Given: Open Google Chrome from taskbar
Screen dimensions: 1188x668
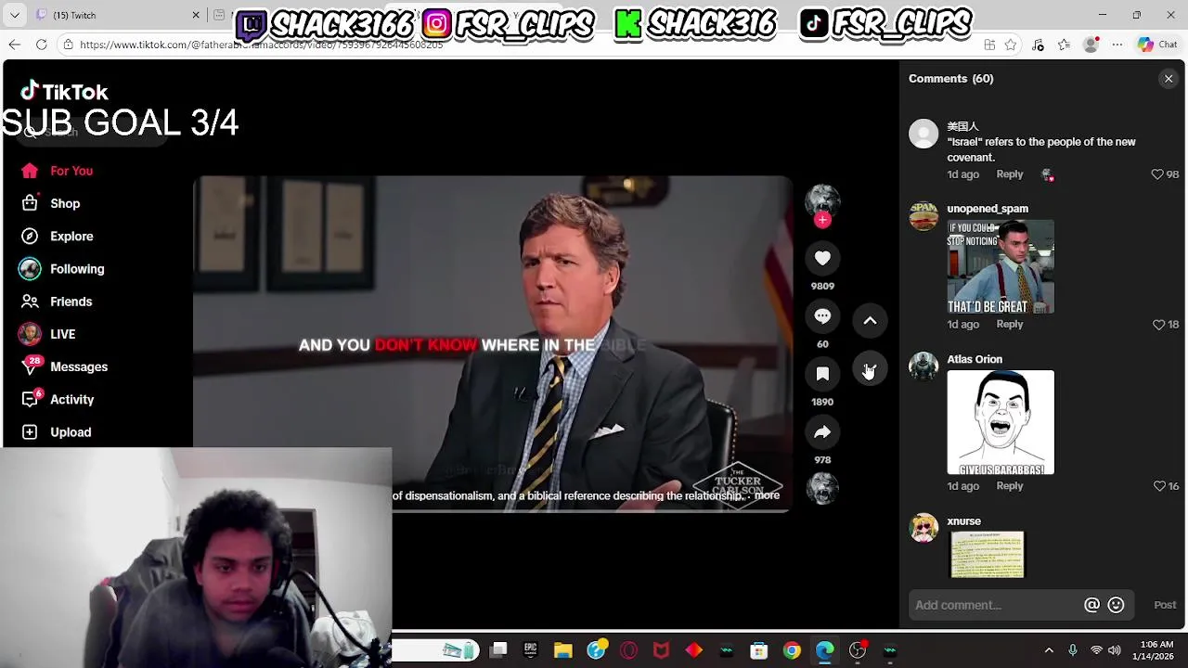Looking at the screenshot, I should pyautogui.click(x=792, y=650).
